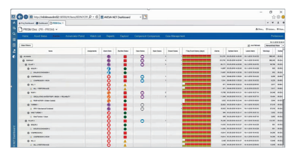Click the half-circle contrast icon in sidebar
Image resolution: width=294 pixels, height=157 pixels.
(14, 56)
